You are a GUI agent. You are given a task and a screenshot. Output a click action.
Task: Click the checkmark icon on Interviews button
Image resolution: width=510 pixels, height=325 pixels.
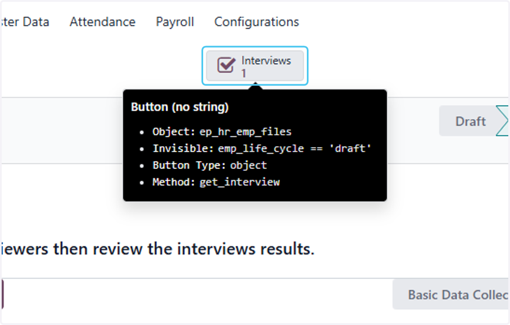(226, 66)
